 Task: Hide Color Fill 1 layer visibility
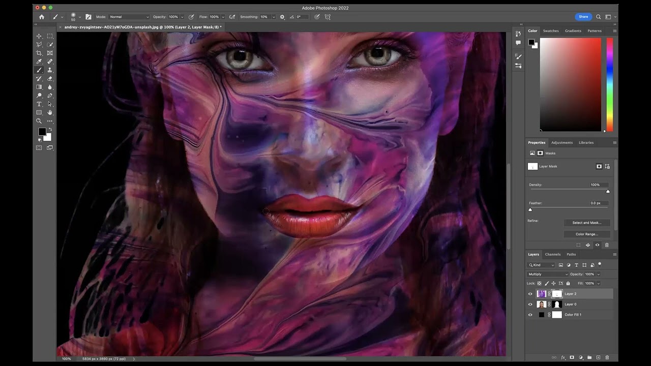click(x=530, y=315)
